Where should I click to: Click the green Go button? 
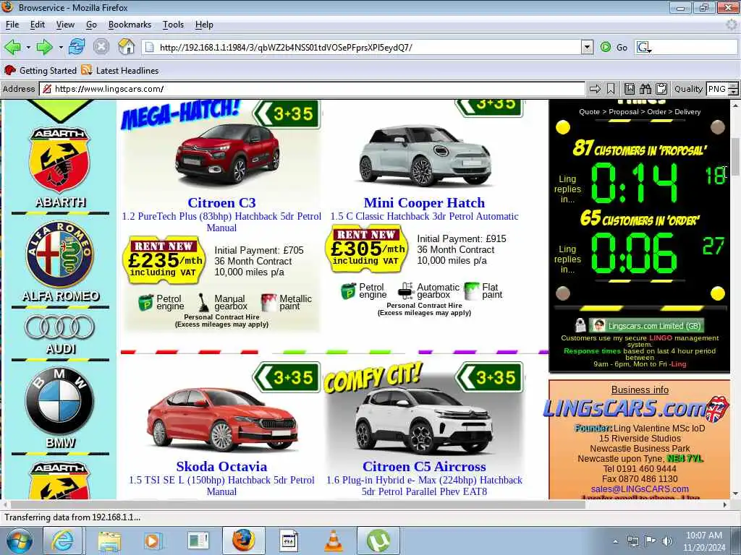coord(614,47)
